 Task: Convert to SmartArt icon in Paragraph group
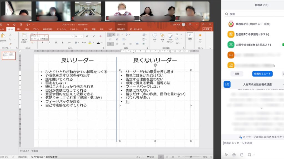(144, 44)
